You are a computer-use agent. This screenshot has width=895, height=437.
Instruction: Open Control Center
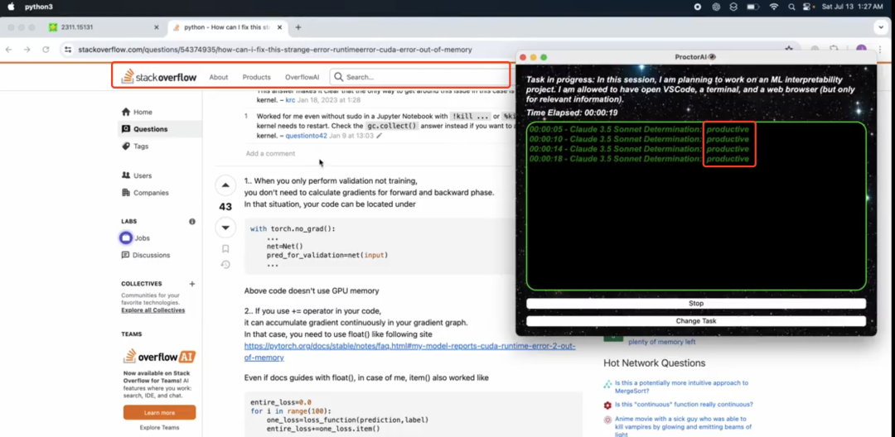pyautogui.click(x=808, y=7)
